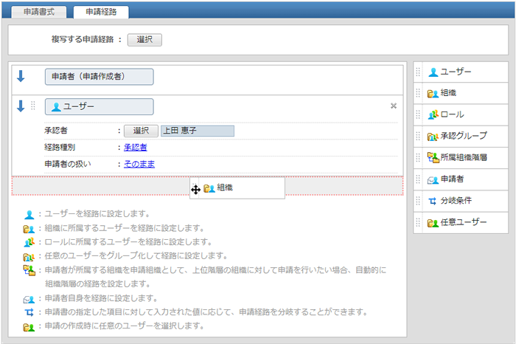Select the 申請経路 tab
The width and height of the screenshot is (516, 344).
(x=101, y=13)
